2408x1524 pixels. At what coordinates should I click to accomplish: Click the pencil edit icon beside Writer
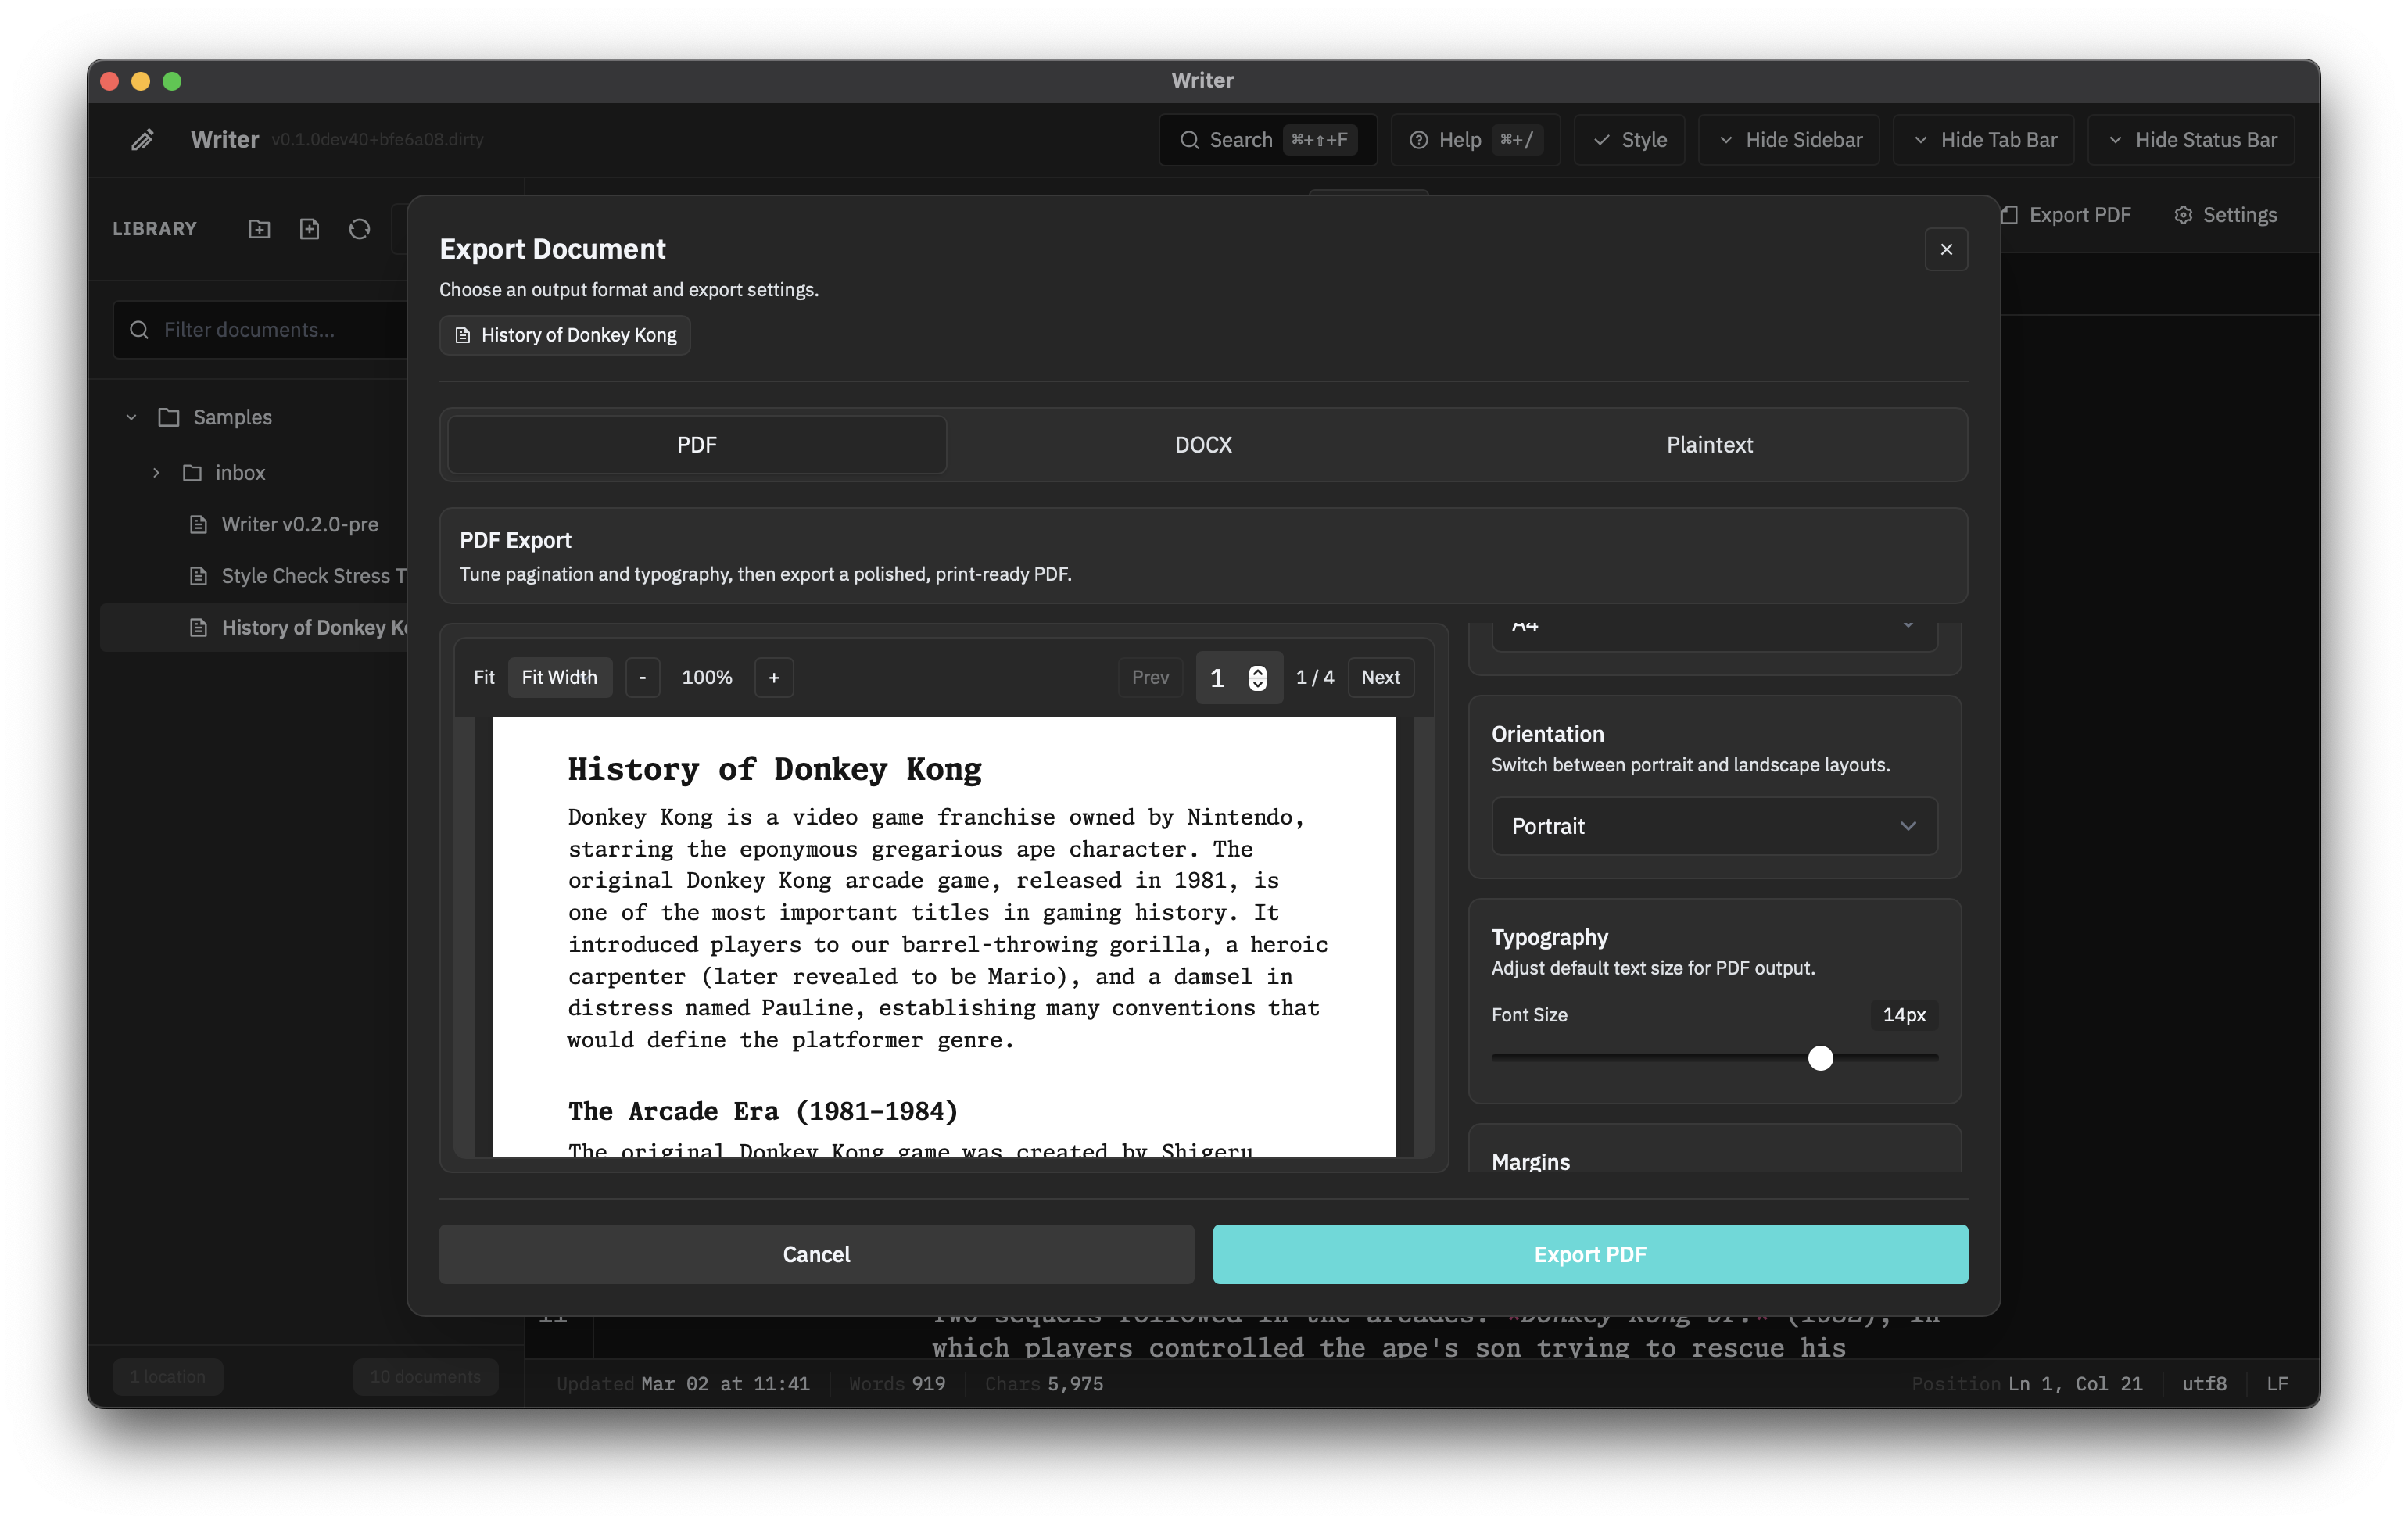click(x=142, y=140)
